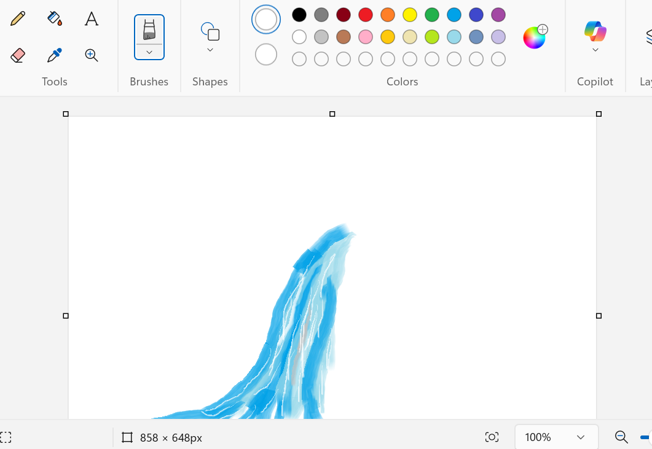Select the Fill with color bucket tool

[x=55, y=18]
